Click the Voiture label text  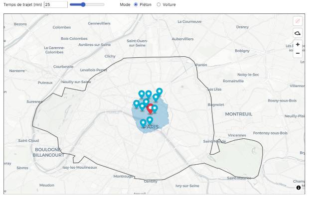click(169, 4)
